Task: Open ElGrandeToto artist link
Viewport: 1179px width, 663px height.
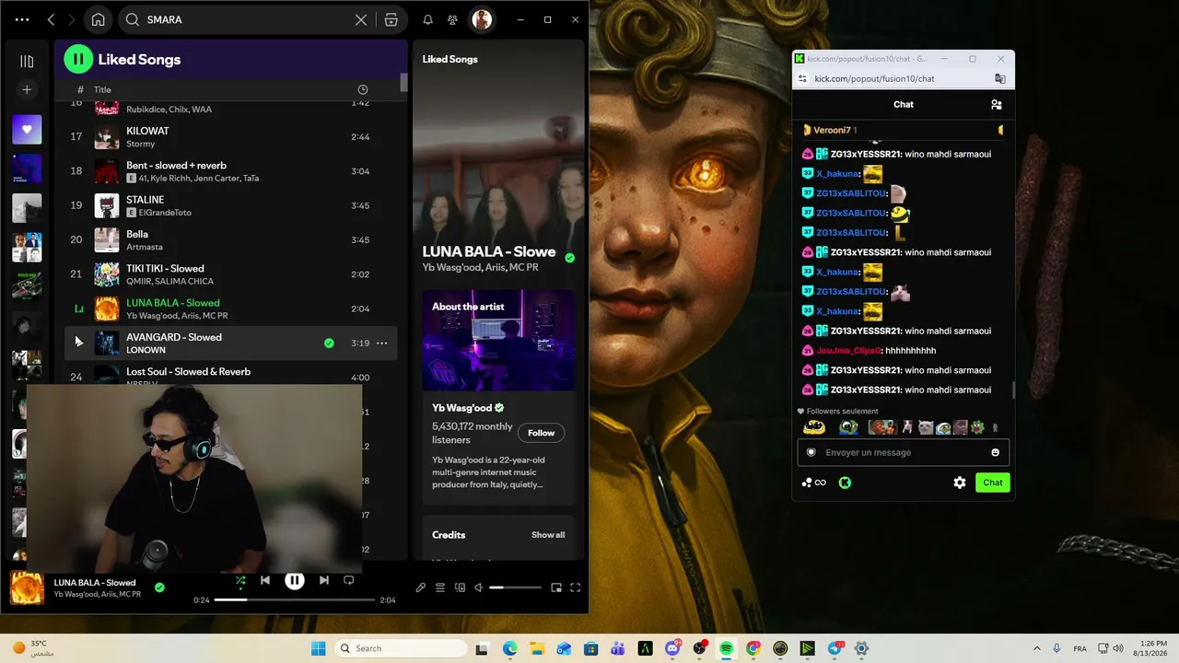Action: (165, 213)
